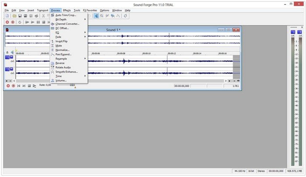This screenshot has height=177, width=306.
Task: Click Go to Start in Sound 1 transport
Action: 19,86
